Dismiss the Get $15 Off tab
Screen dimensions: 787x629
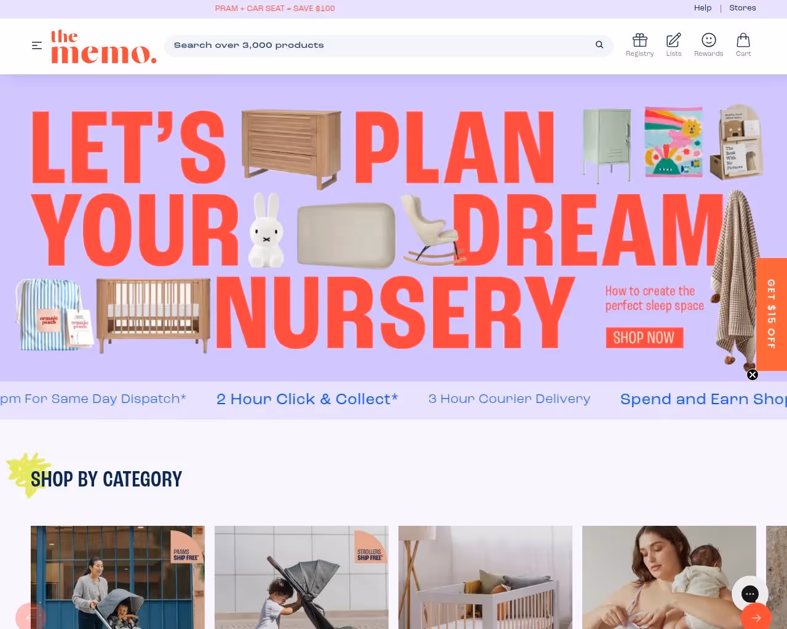tap(753, 375)
